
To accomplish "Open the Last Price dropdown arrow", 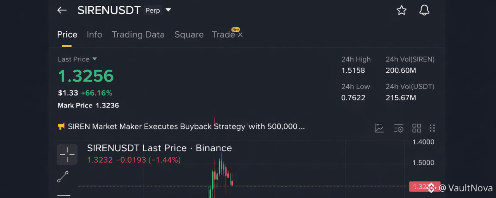I will [x=95, y=59].
